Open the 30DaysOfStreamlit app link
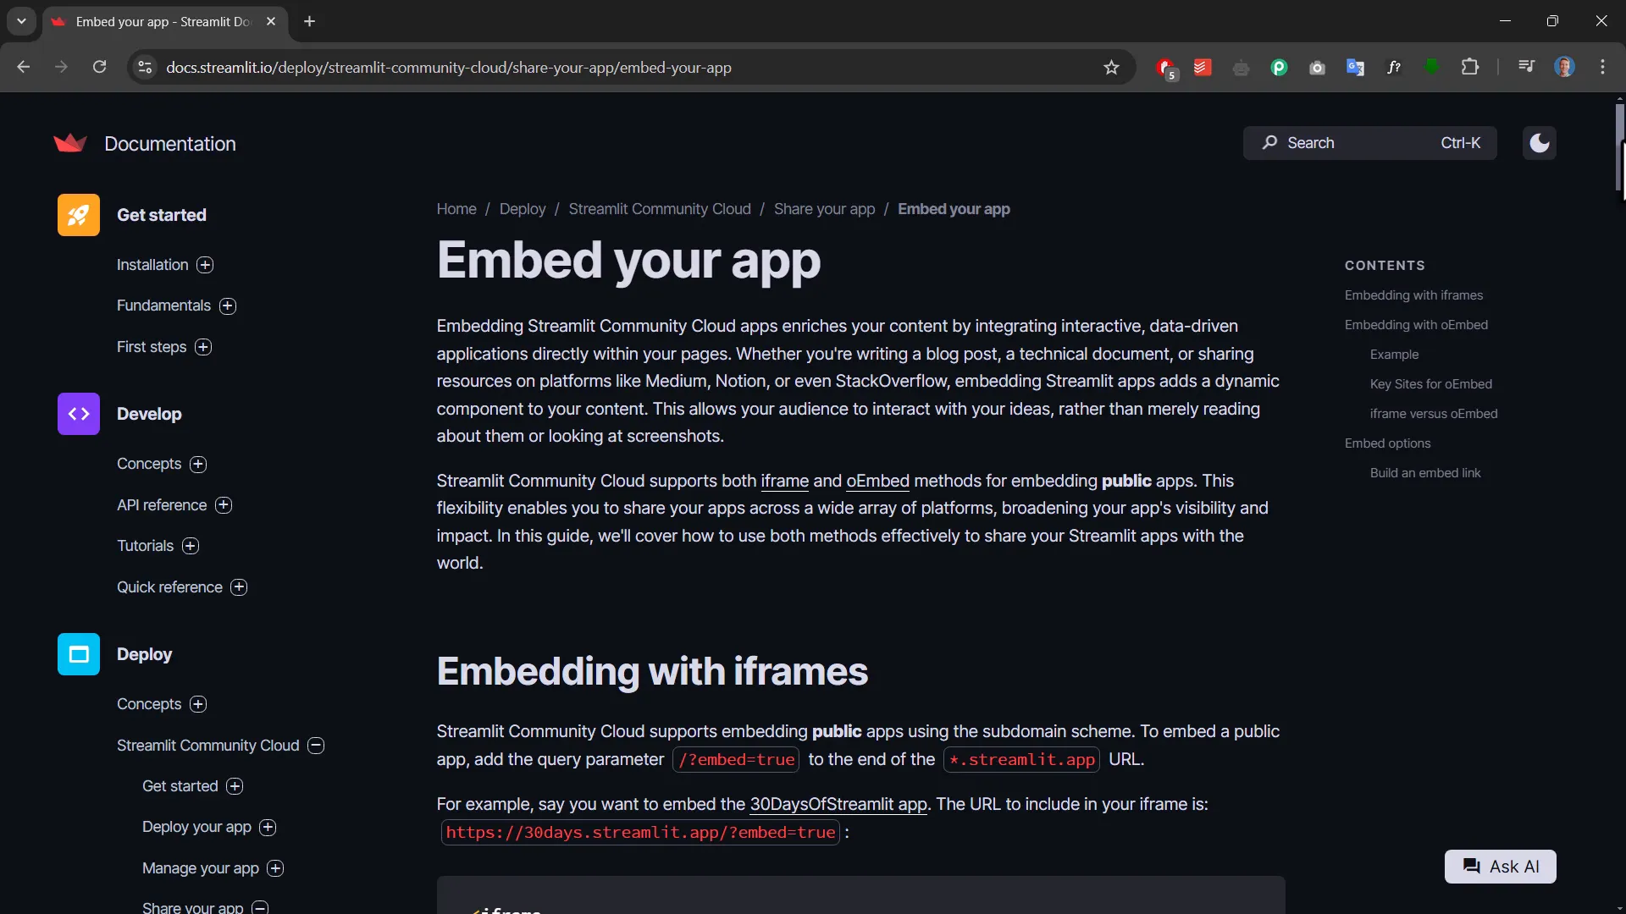This screenshot has height=914, width=1626. point(837,804)
